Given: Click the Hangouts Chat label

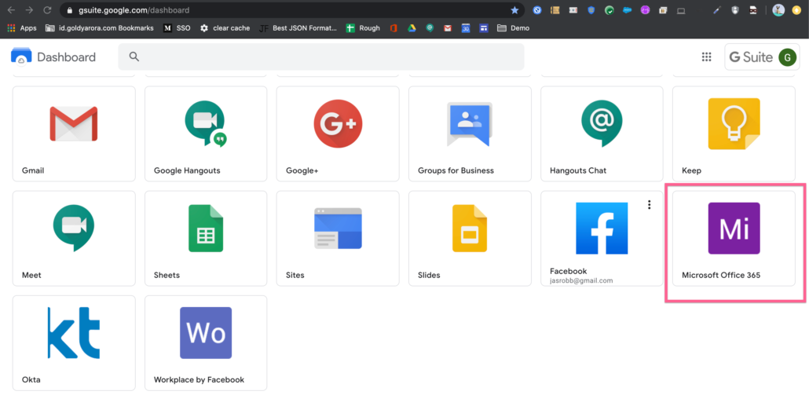Looking at the screenshot, I should click(x=578, y=170).
